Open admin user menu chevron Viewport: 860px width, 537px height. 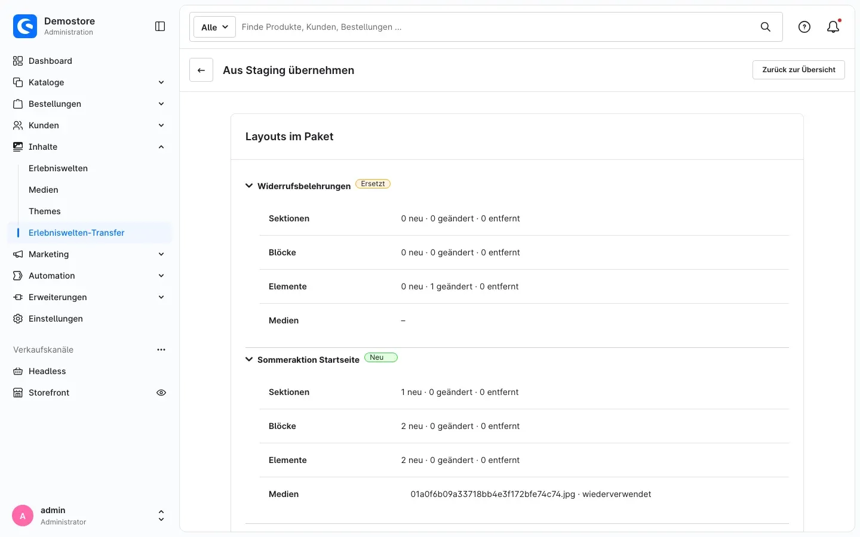pyautogui.click(x=161, y=516)
